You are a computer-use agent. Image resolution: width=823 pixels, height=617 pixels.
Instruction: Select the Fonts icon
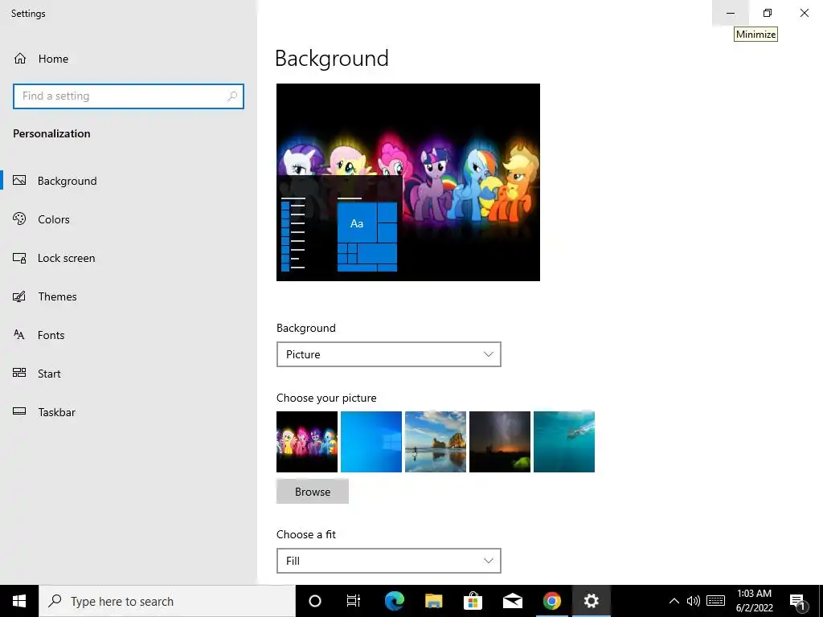(x=19, y=335)
